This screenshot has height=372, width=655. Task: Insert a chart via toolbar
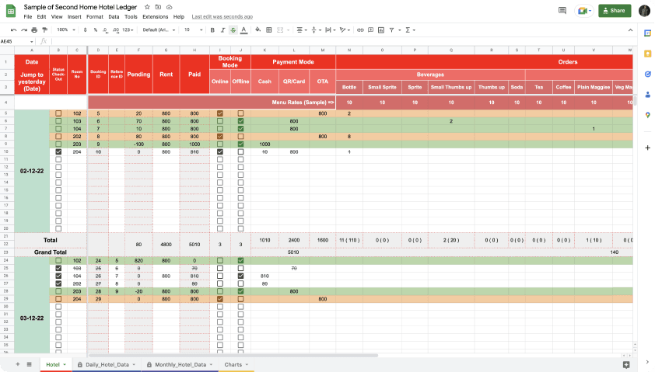coord(381,30)
